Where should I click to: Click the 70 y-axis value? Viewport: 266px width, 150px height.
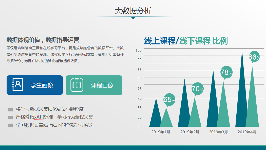coord(139,98)
